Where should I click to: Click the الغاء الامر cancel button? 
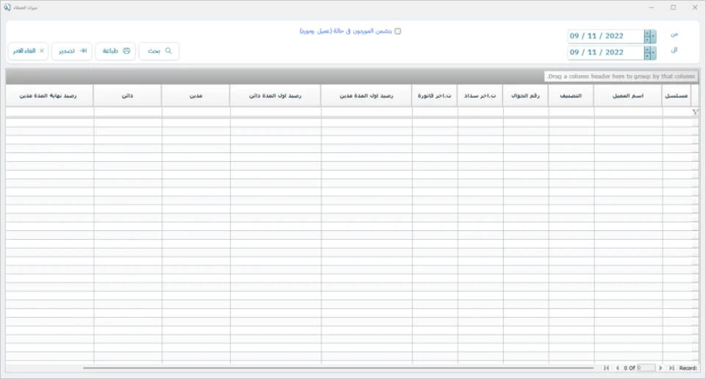(29, 51)
